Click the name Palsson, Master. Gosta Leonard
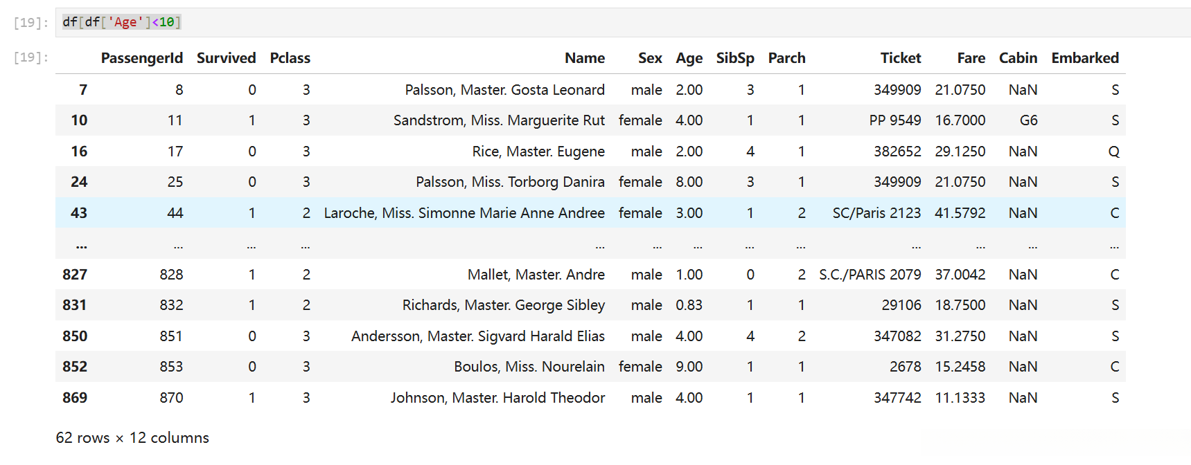 [x=504, y=90]
